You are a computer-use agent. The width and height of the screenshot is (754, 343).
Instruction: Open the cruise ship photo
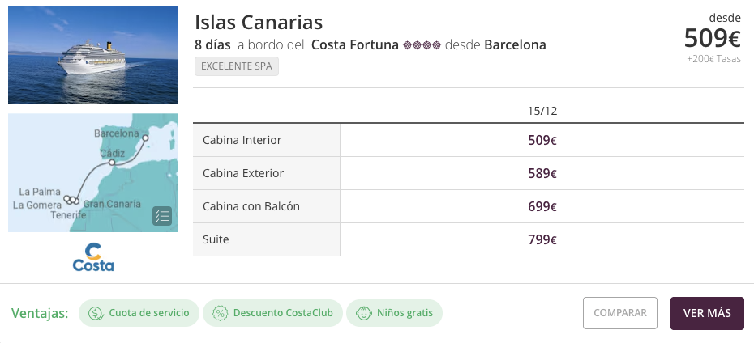point(93,55)
